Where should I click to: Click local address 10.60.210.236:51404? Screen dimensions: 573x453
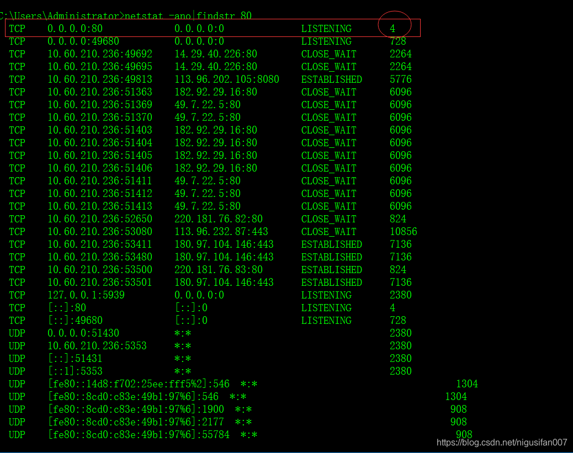click(x=100, y=143)
